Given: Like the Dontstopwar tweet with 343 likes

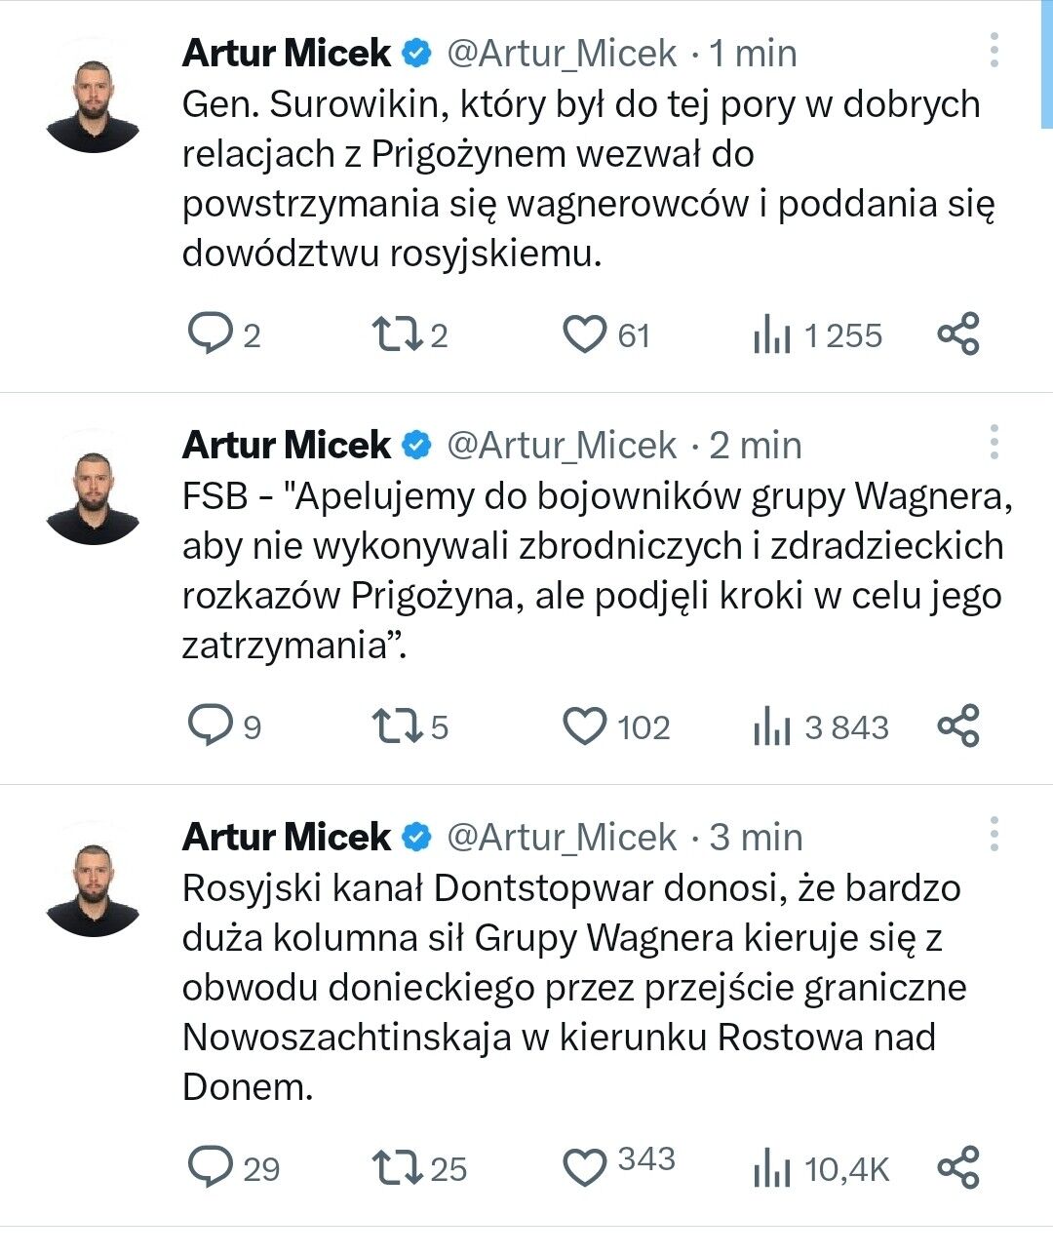Looking at the screenshot, I should [x=585, y=1167].
